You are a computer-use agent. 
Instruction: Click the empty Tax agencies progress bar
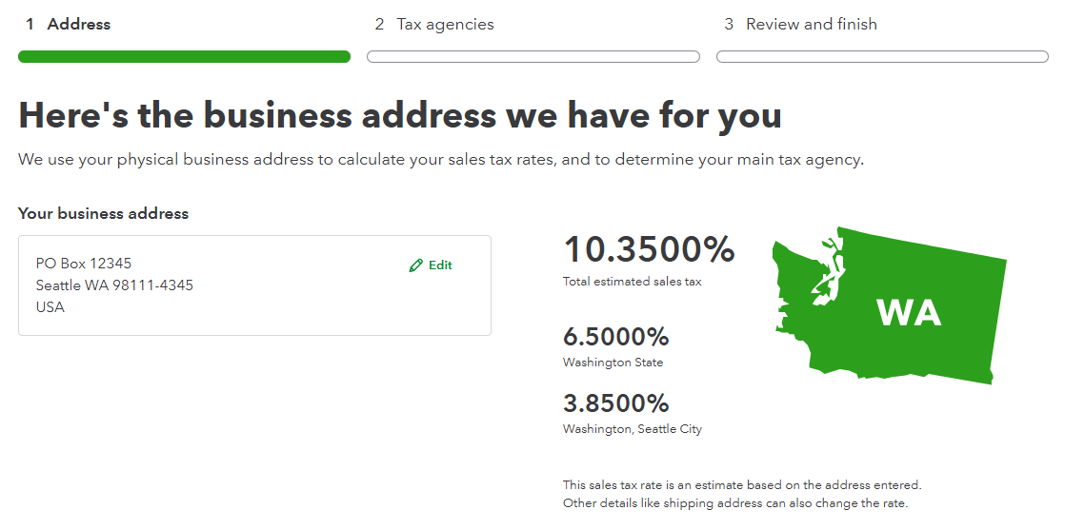tap(533, 57)
